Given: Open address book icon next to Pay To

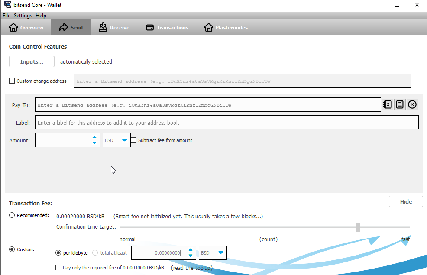Looking at the screenshot, I should click(388, 104).
